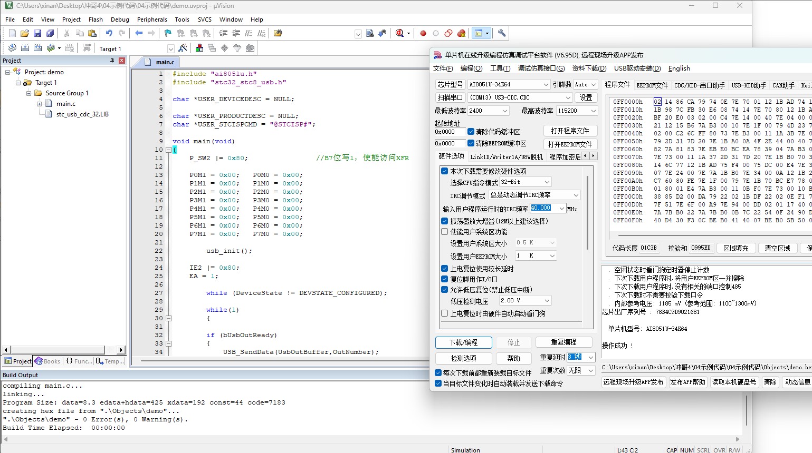The height and width of the screenshot is (453, 812).
Task: Open Configuration wrench icon
Action: (501, 33)
